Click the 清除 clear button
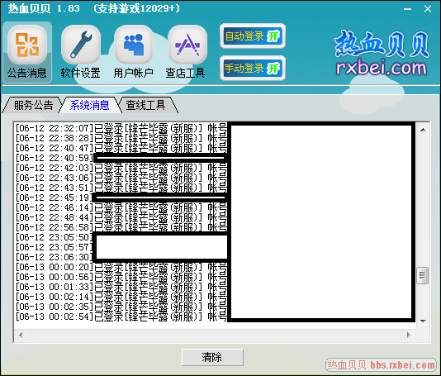The image size is (441, 376). pyautogui.click(x=212, y=358)
